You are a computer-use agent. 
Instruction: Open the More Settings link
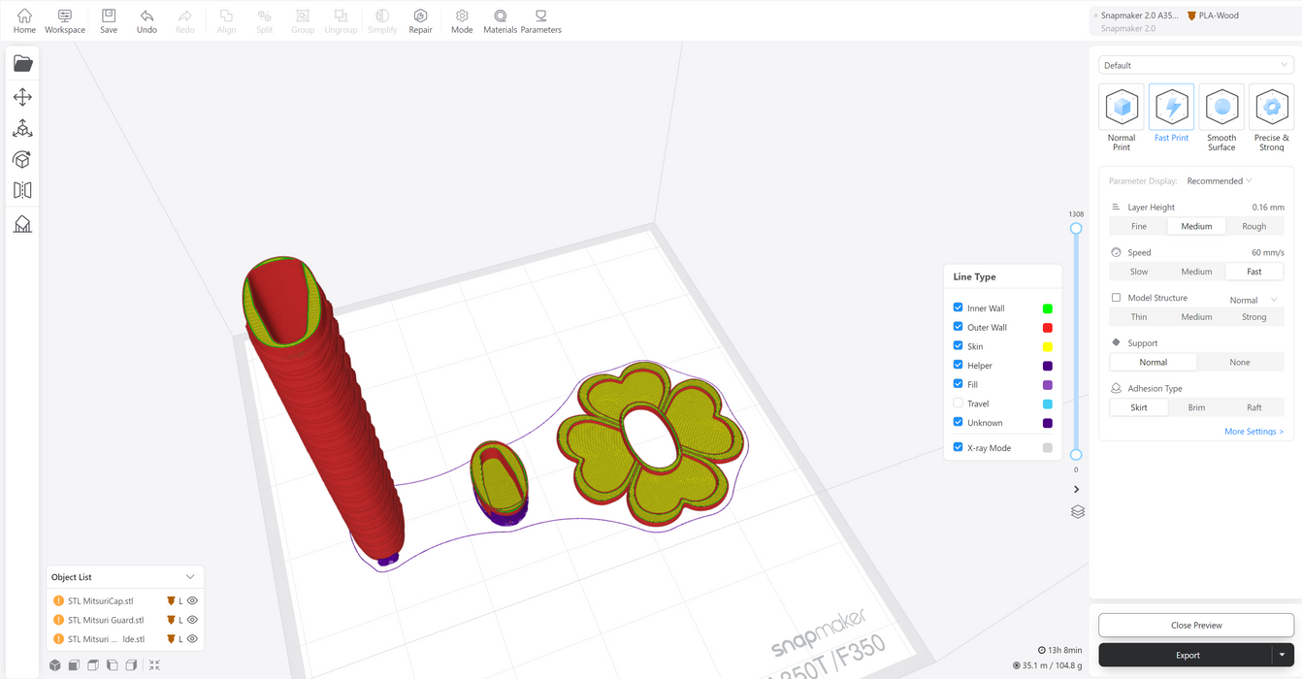pyautogui.click(x=1253, y=432)
